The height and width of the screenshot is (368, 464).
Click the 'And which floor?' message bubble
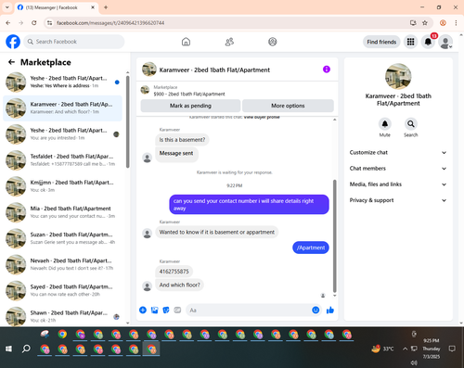180,285
